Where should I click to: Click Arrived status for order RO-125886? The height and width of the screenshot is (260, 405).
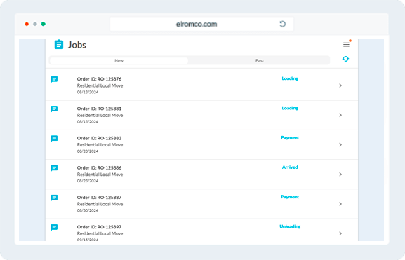[x=290, y=167]
